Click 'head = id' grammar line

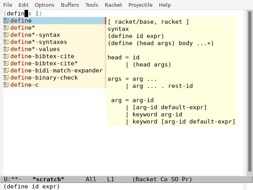tap(123, 57)
